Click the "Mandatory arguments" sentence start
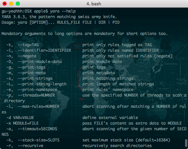 [x=23, y=34]
